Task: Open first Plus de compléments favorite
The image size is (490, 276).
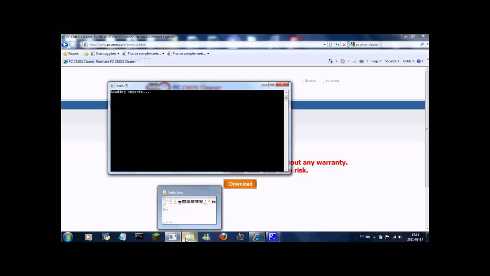Action: tap(144, 54)
